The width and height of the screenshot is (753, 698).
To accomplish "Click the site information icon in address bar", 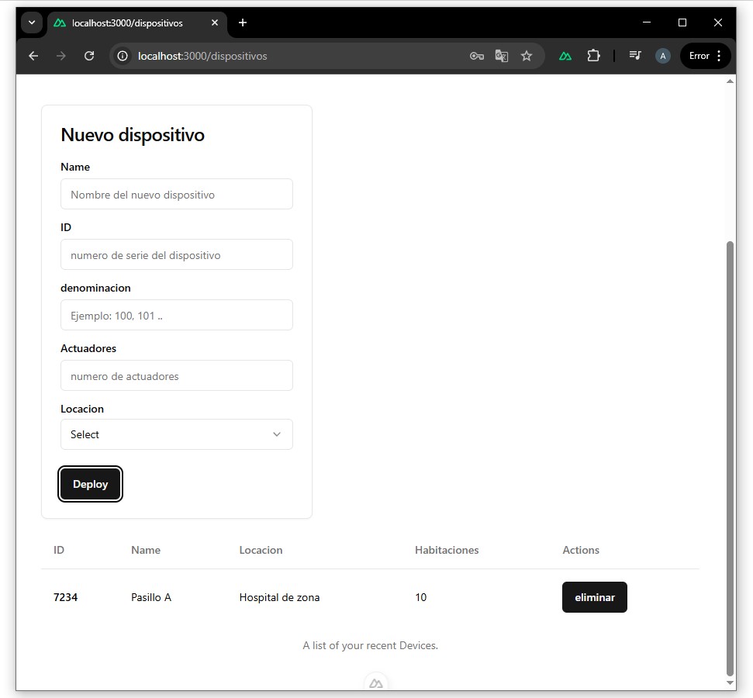I will pyautogui.click(x=123, y=56).
